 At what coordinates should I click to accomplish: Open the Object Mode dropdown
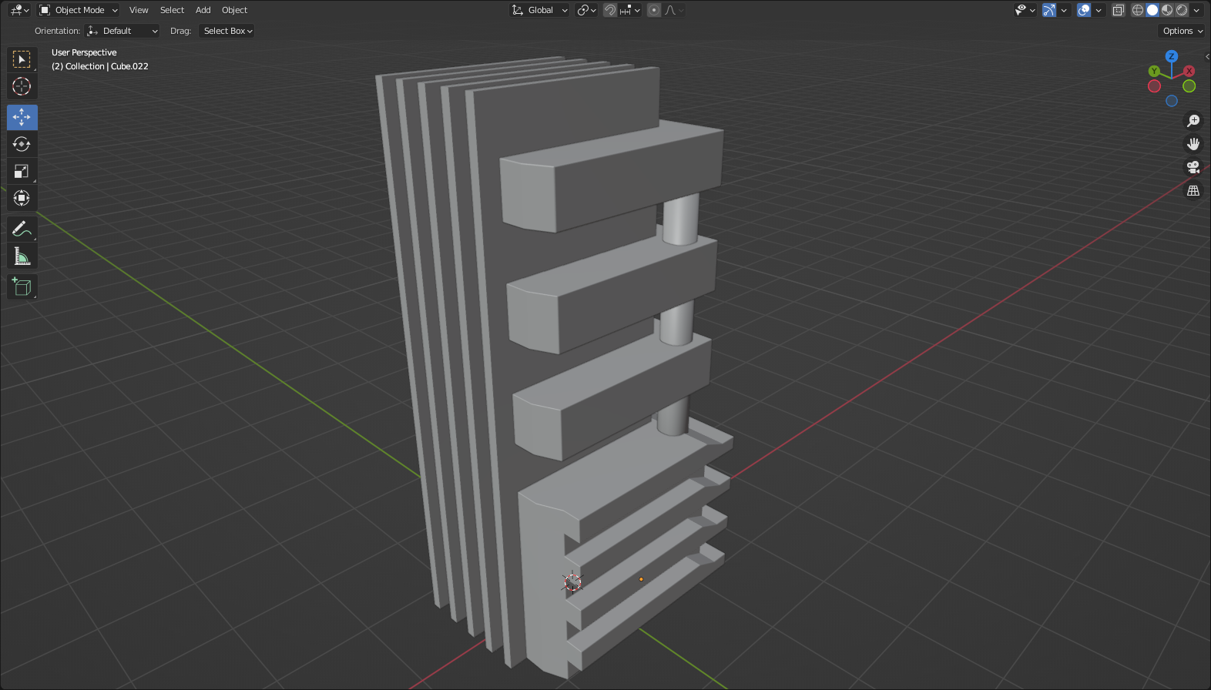point(79,10)
